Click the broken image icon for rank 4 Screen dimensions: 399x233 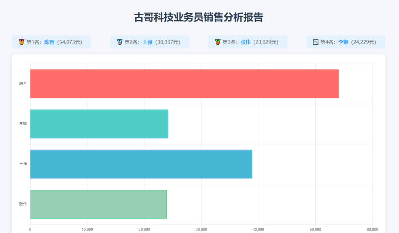tap(316, 42)
